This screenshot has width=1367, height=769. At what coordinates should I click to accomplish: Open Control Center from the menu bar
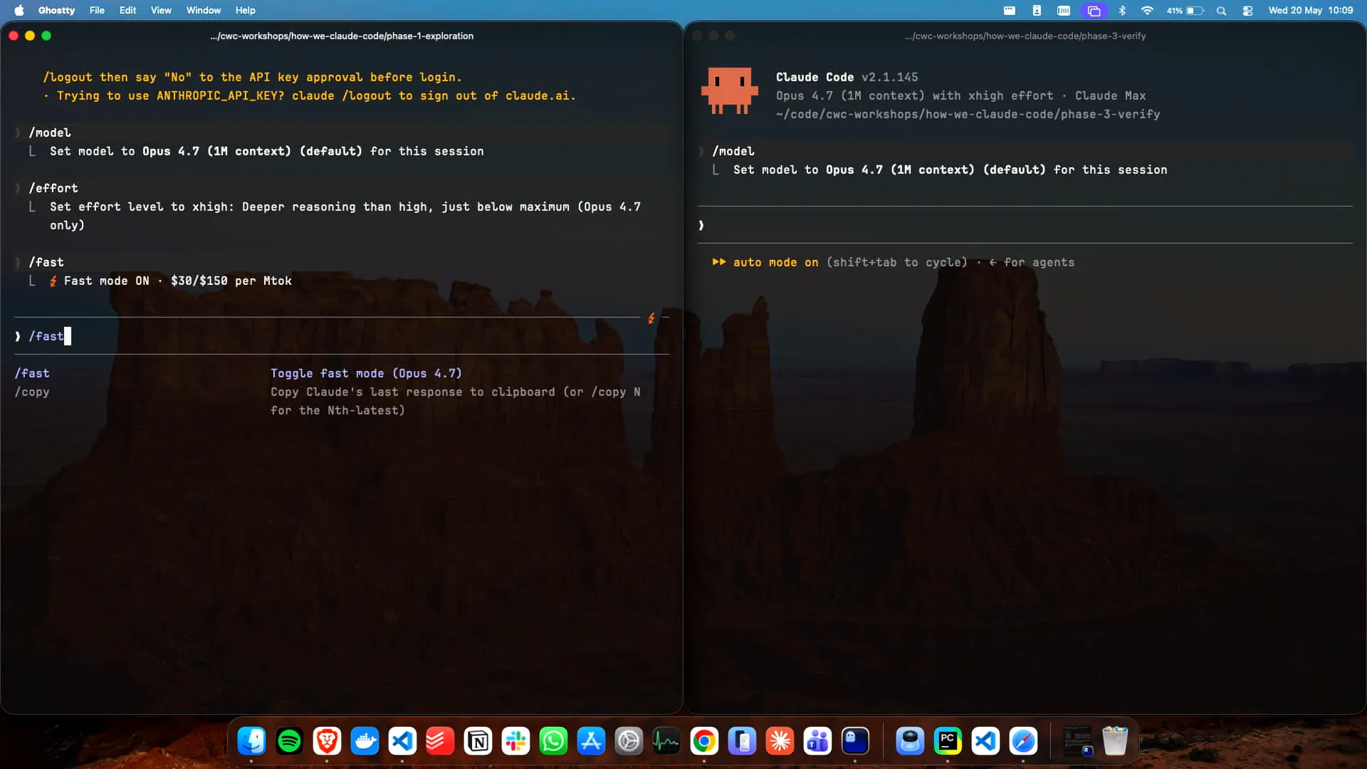tap(1247, 10)
